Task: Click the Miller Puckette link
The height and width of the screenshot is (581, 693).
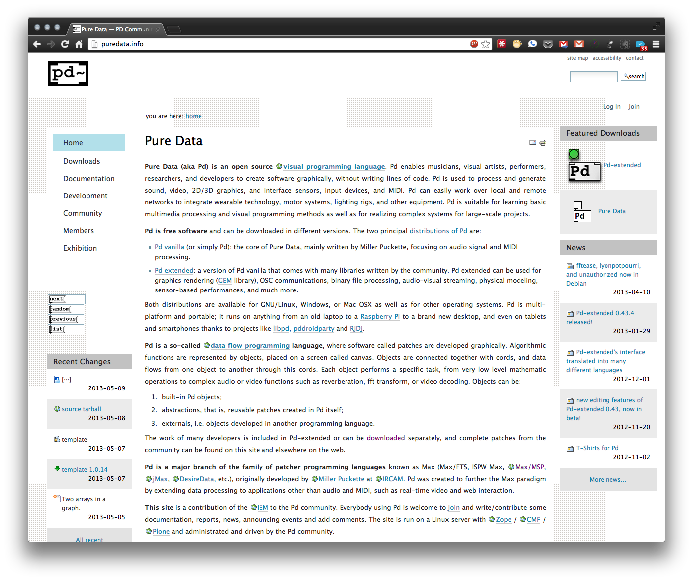Action: (342, 479)
